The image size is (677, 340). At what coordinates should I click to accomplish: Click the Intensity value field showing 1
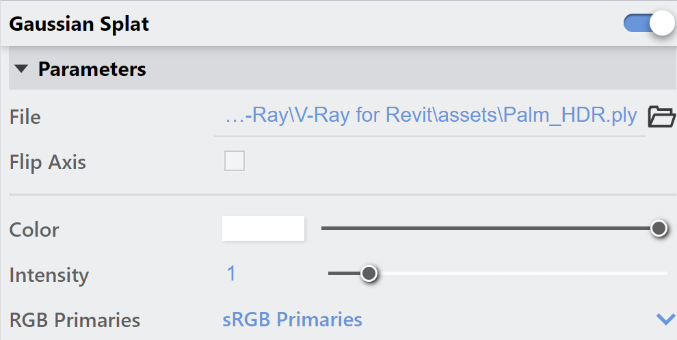click(x=231, y=274)
